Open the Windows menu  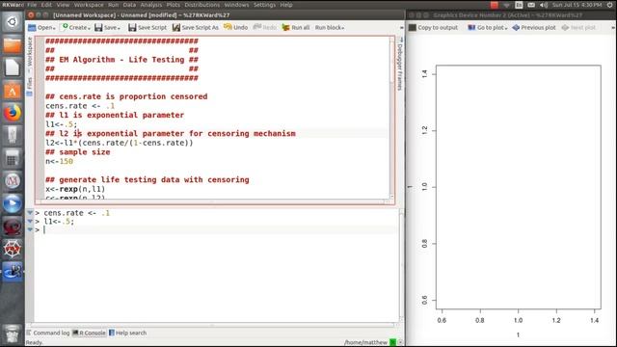pos(236,5)
